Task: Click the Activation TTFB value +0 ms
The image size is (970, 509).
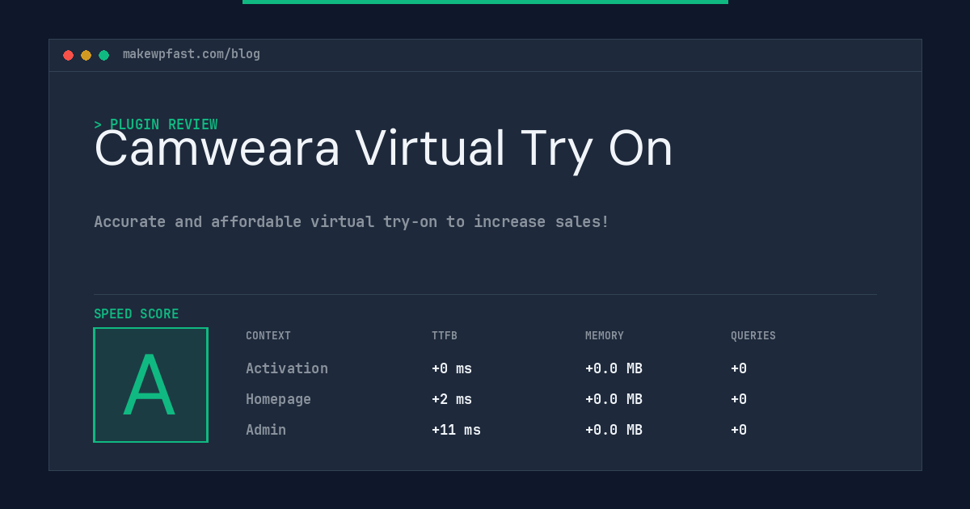Action: [452, 368]
